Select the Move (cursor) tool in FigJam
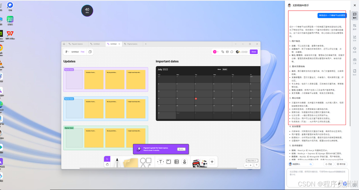 [x=107, y=159]
